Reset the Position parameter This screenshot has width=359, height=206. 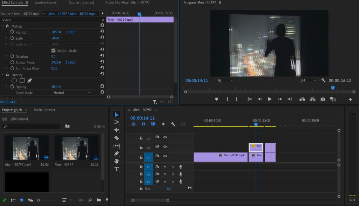click(x=102, y=32)
